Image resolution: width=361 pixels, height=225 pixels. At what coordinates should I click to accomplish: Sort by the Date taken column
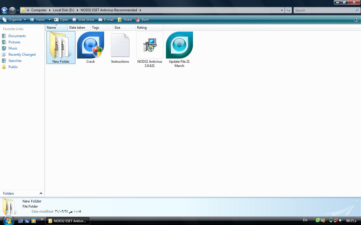tap(79, 28)
